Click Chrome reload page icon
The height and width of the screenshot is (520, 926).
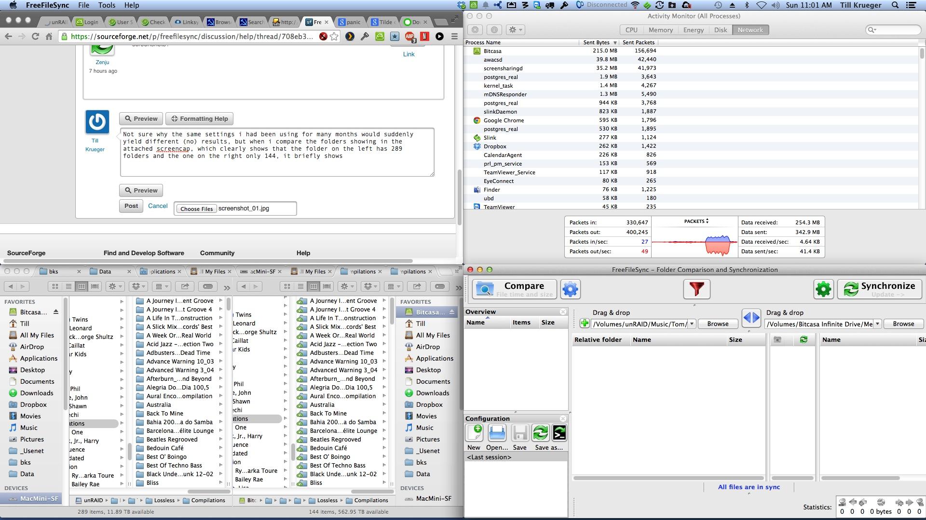(35, 37)
